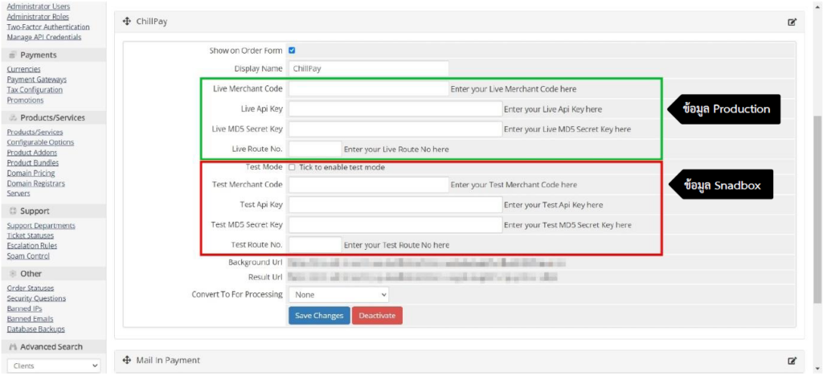Click the Live Api Key input field
823x376 pixels.
pyautogui.click(x=395, y=109)
